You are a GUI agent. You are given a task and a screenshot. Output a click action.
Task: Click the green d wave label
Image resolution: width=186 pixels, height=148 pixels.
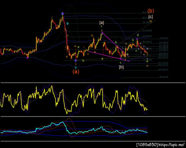(x=138, y=35)
